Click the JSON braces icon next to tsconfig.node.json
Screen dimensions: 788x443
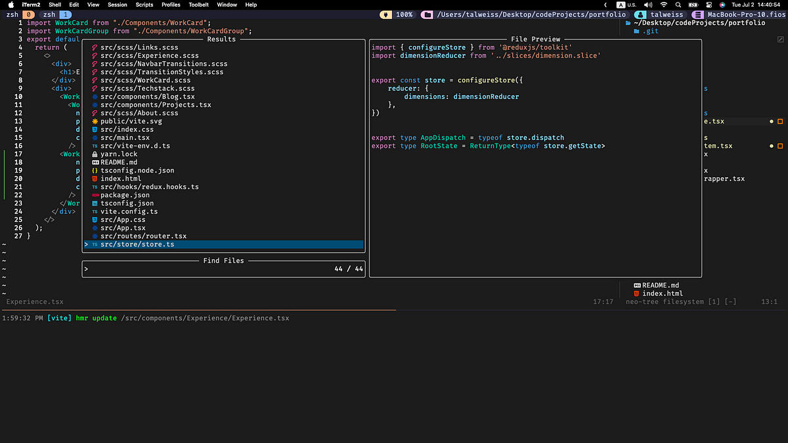[94, 170]
